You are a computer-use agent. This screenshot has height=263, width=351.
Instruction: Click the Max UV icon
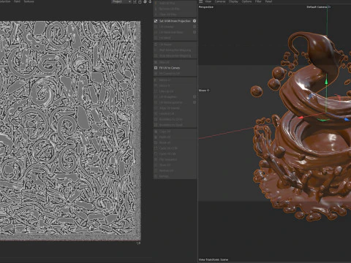(x=156, y=62)
